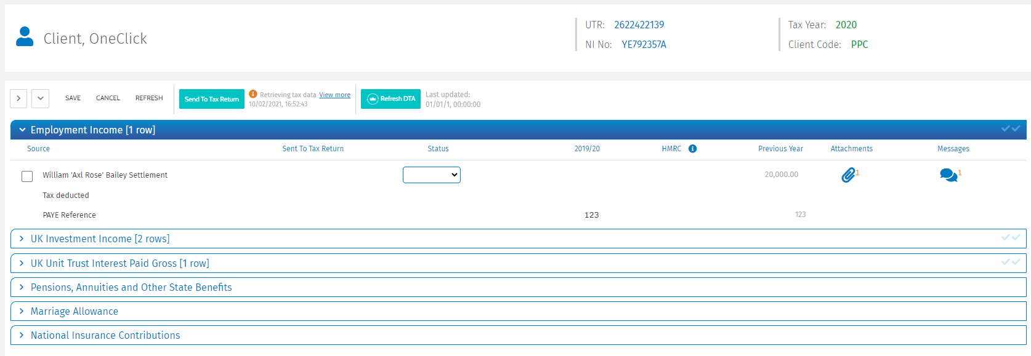Open the View more link
This screenshot has width=1031, height=356.
(x=334, y=95)
